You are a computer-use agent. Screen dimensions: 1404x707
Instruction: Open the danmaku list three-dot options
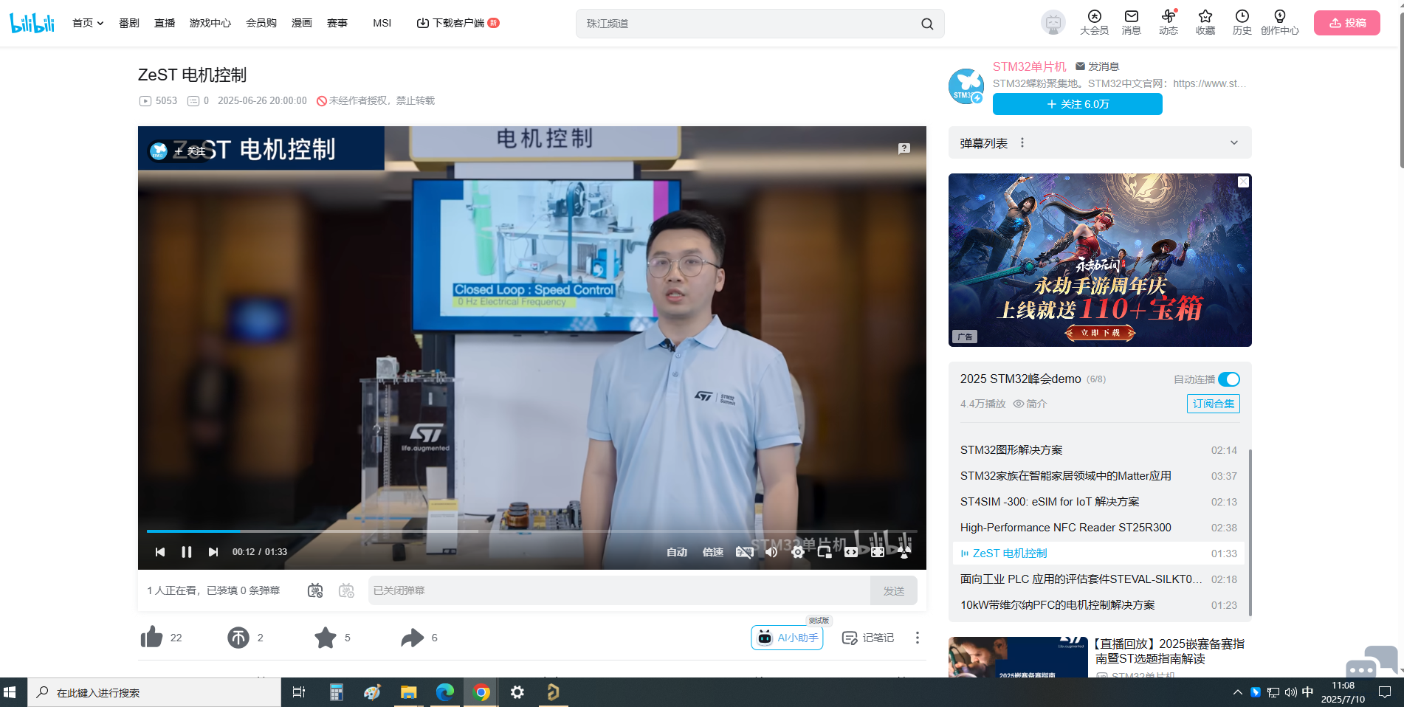coord(1022,142)
